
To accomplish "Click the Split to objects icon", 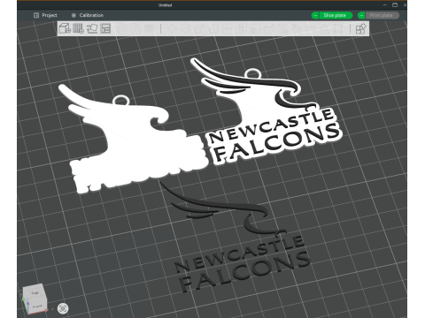I will (122, 28).
